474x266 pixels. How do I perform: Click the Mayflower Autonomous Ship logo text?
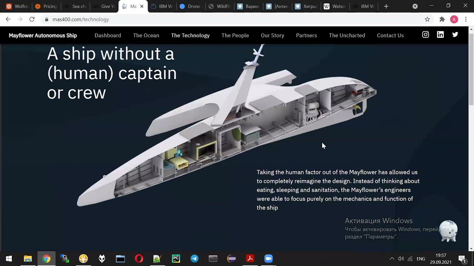[43, 35]
